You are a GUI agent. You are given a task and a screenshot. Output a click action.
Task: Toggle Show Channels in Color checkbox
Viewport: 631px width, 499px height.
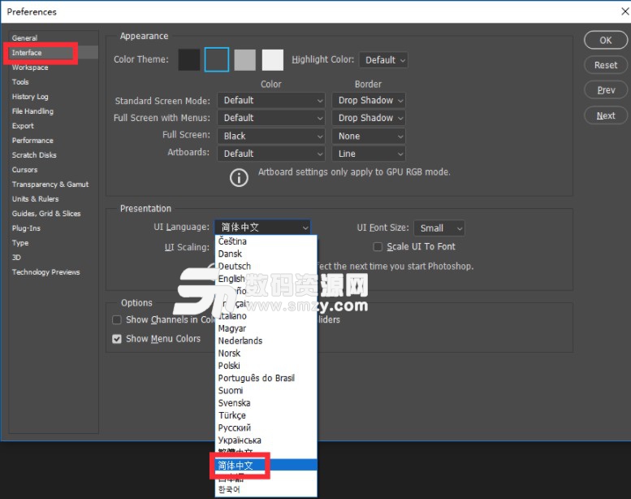pos(117,320)
